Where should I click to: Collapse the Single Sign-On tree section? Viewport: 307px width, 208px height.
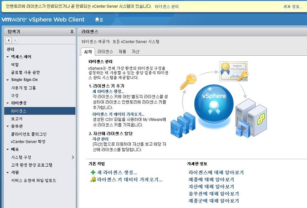click(7, 80)
